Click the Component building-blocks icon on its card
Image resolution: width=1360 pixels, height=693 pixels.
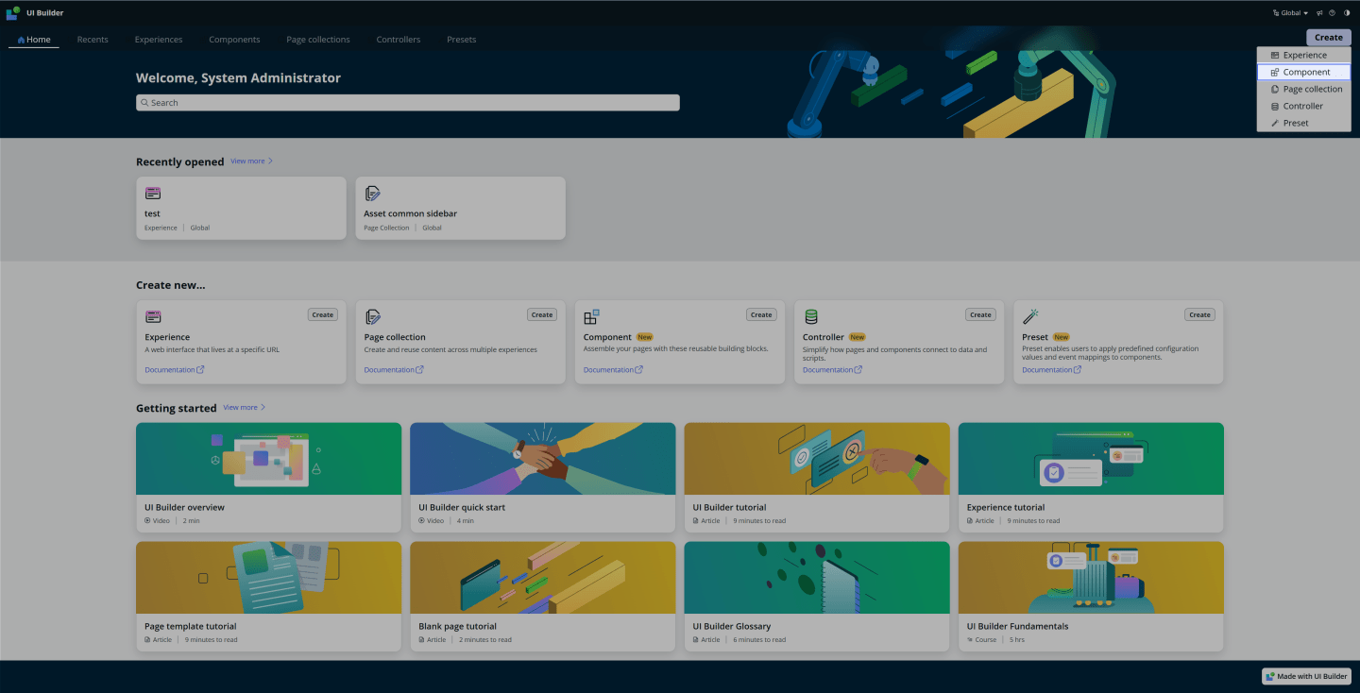[x=590, y=315]
